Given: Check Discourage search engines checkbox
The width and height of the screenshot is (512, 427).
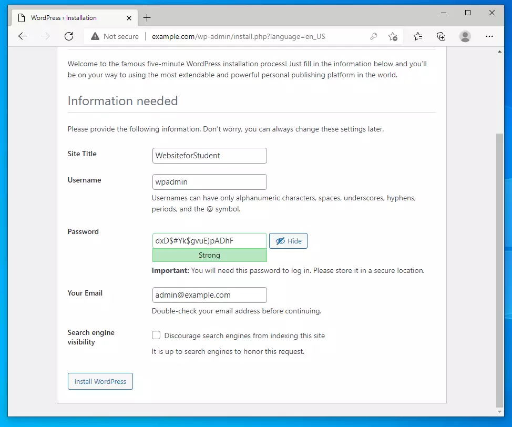Looking at the screenshot, I should (x=156, y=335).
